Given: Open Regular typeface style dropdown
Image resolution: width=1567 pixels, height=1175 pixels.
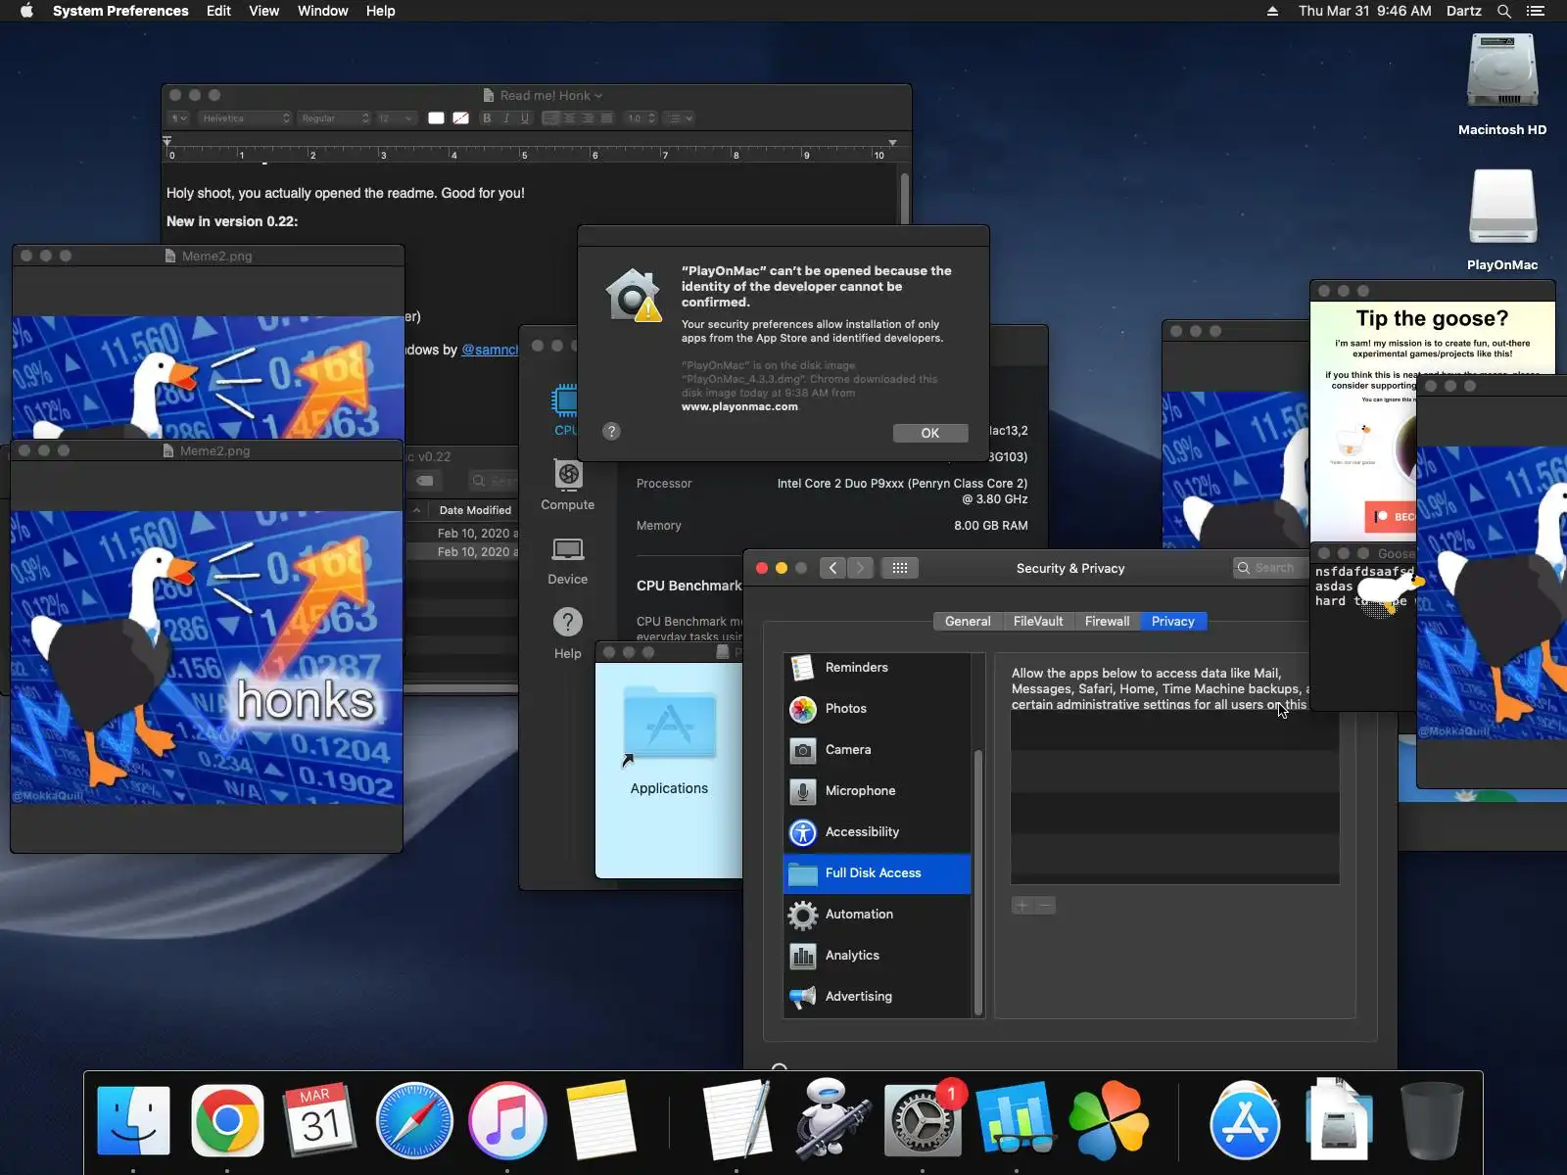Looking at the screenshot, I should click(334, 118).
